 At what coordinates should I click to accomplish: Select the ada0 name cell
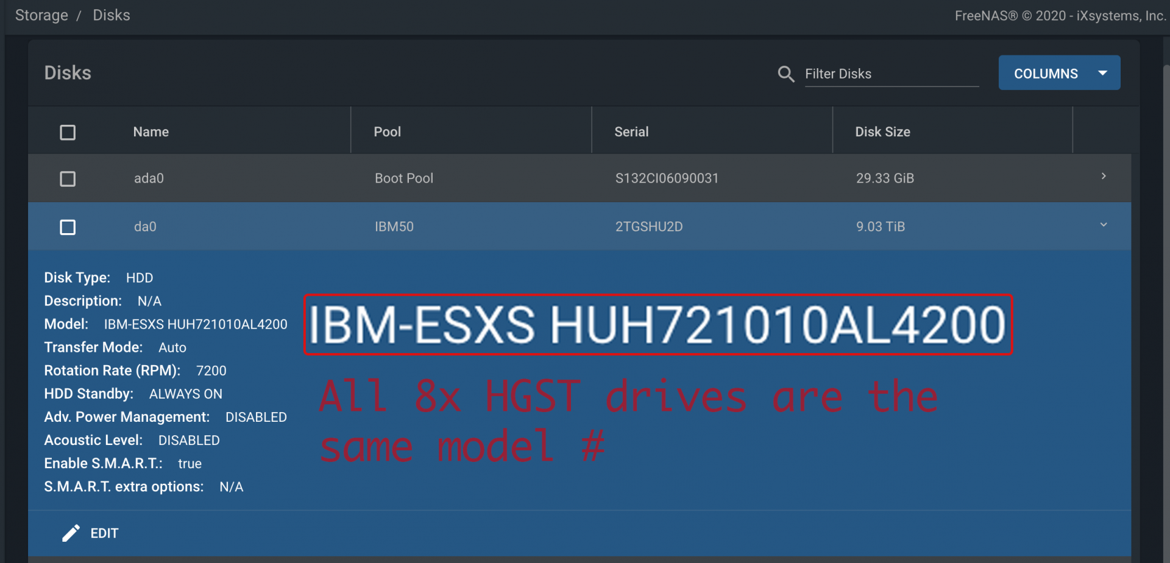pos(149,178)
